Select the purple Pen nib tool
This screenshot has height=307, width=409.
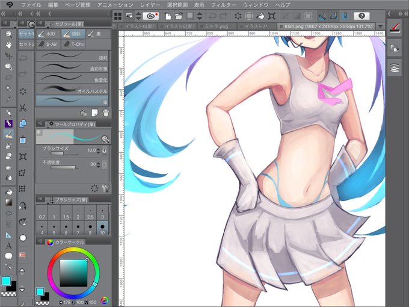(x=8, y=123)
